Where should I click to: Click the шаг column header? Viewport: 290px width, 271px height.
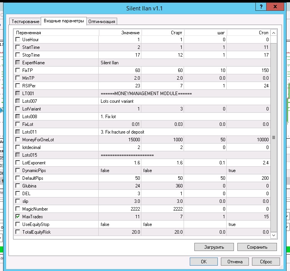[205, 33]
